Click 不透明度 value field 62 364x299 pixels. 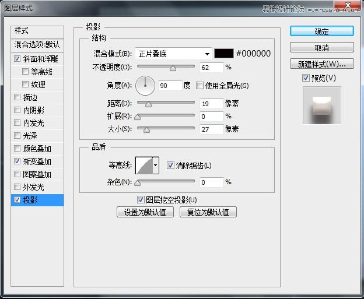[212, 68]
